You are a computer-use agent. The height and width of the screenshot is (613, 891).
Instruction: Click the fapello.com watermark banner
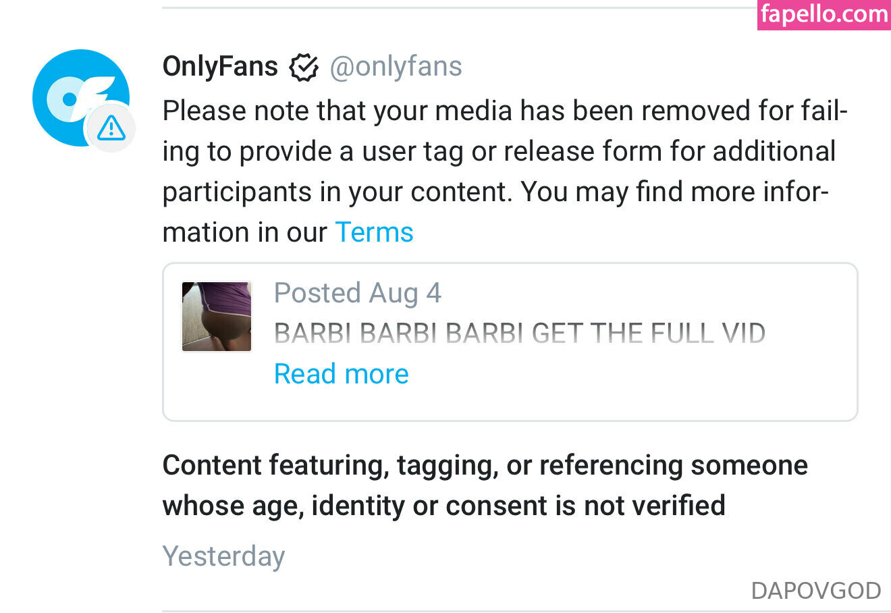tap(823, 15)
